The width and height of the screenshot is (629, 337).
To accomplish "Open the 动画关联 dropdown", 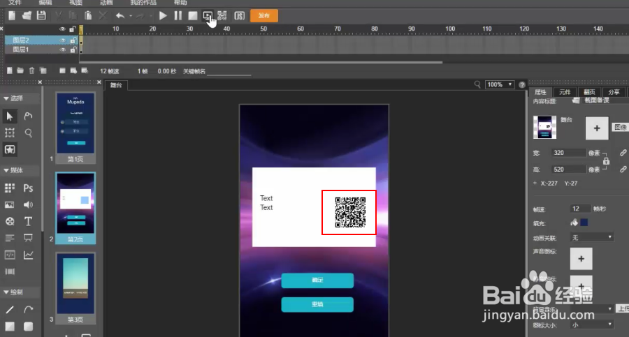I will [x=592, y=238].
